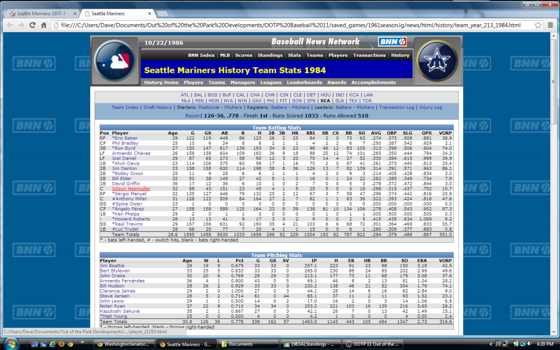Open the browser home page icon
The width and height of the screenshot is (560, 350).
click(x=44, y=25)
